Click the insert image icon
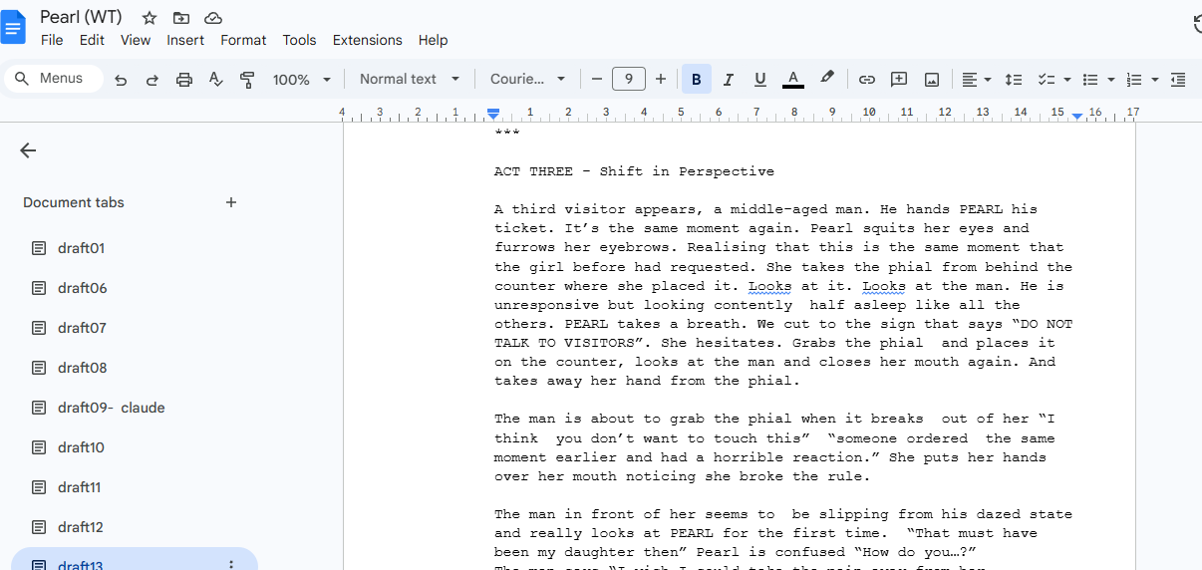This screenshot has width=1202, height=570. [932, 80]
